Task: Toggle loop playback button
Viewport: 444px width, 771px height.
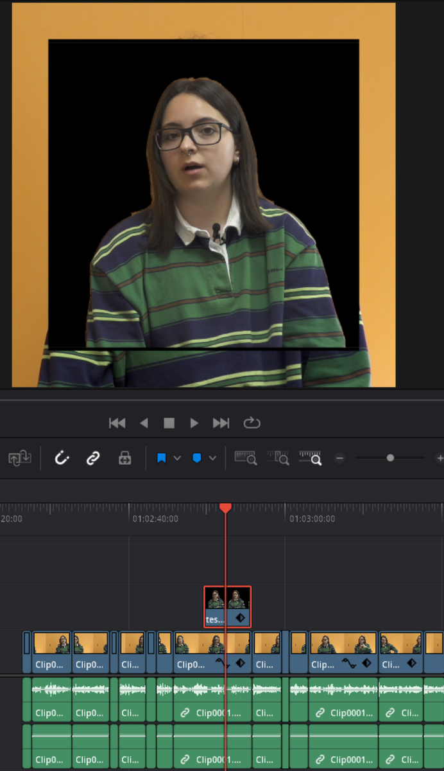Action: pos(252,423)
